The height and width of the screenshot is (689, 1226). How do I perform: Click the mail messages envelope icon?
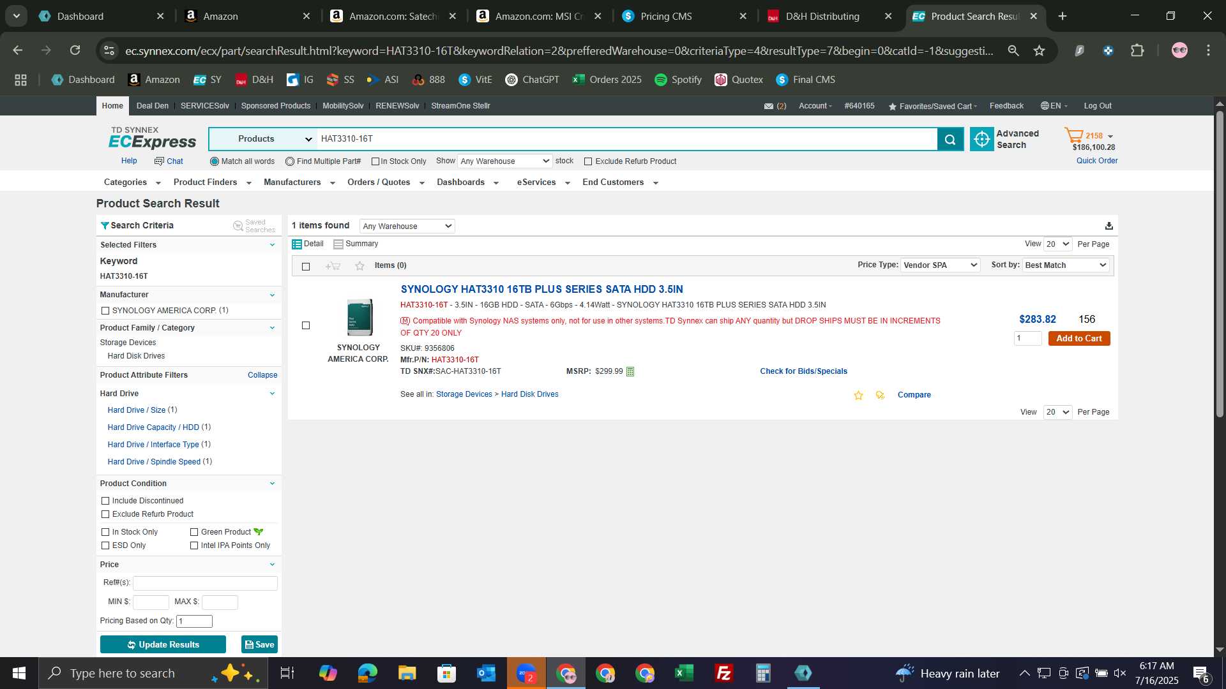point(769,107)
